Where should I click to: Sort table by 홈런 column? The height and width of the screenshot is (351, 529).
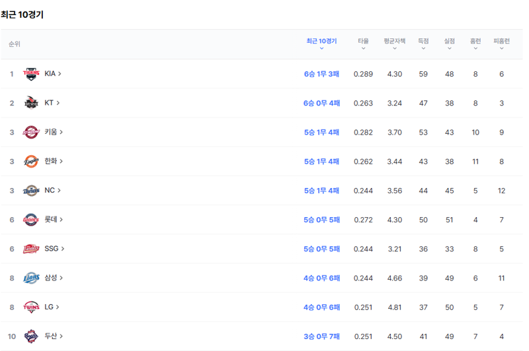475,44
